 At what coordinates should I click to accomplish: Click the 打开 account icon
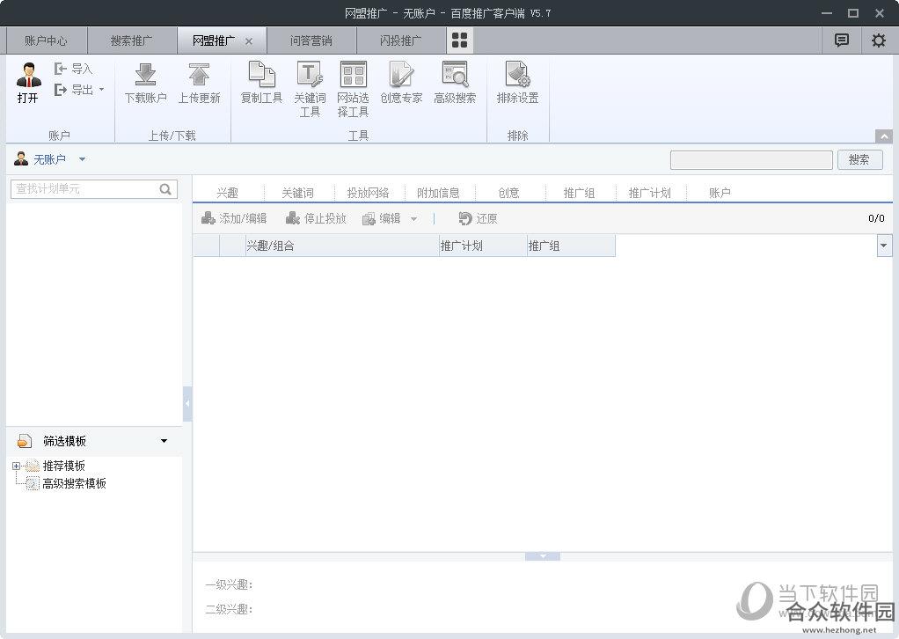[x=28, y=75]
